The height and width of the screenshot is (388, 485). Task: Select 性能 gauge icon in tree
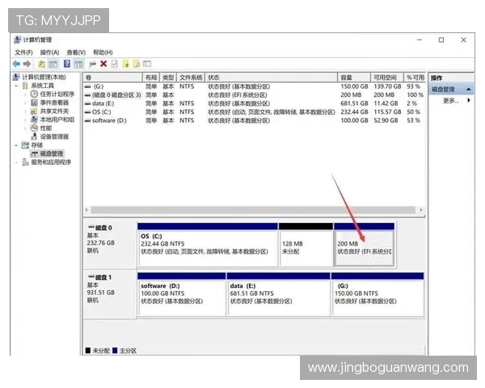tap(34, 128)
